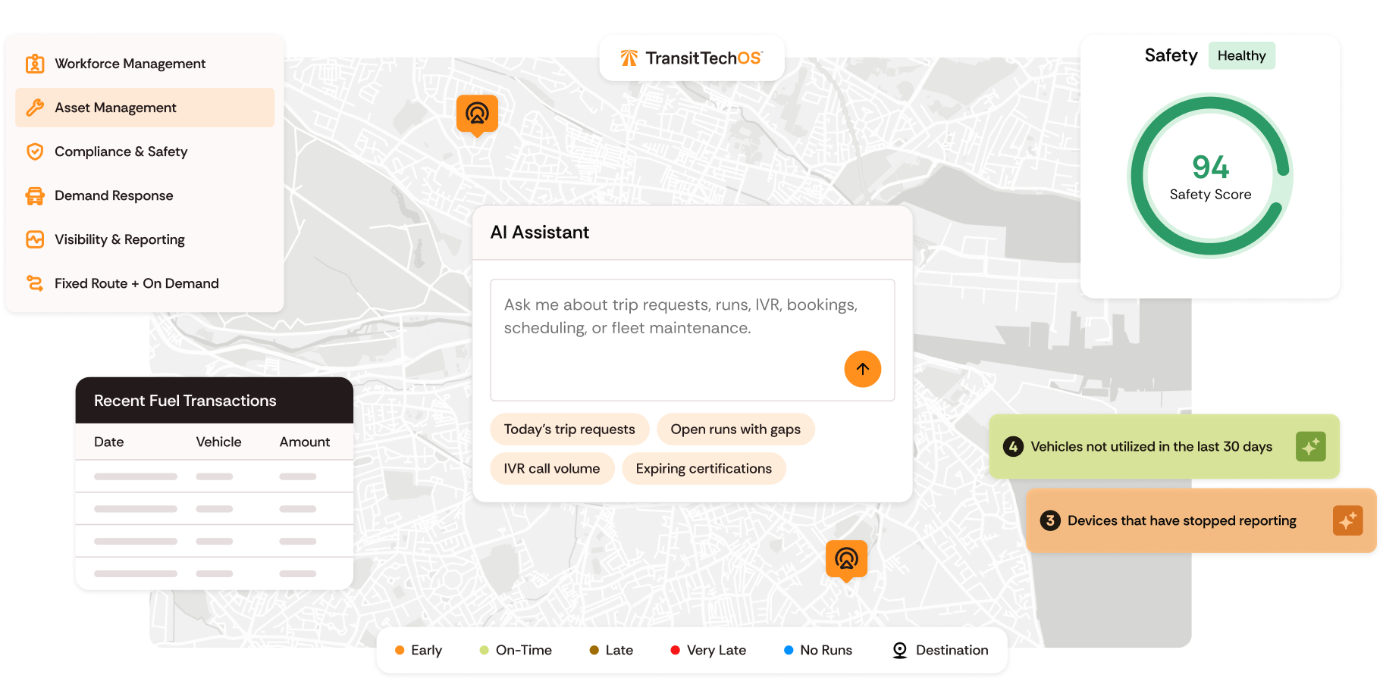The image size is (1383, 681).
Task: Select the upper map location pin
Action: click(x=477, y=114)
